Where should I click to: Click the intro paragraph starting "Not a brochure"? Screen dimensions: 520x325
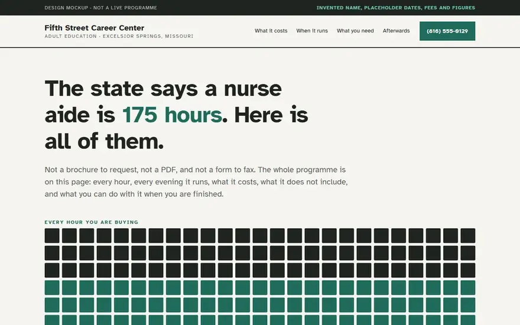point(196,182)
